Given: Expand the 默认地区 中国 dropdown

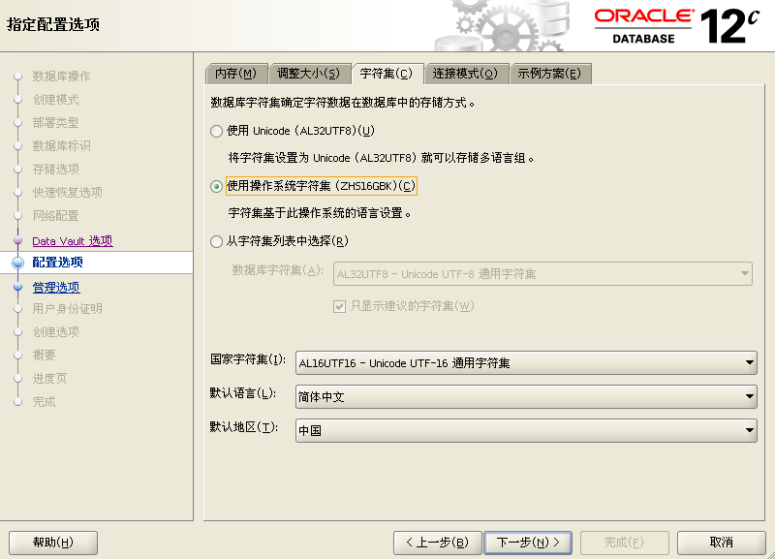Looking at the screenshot, I should click(x=526, y=430).
